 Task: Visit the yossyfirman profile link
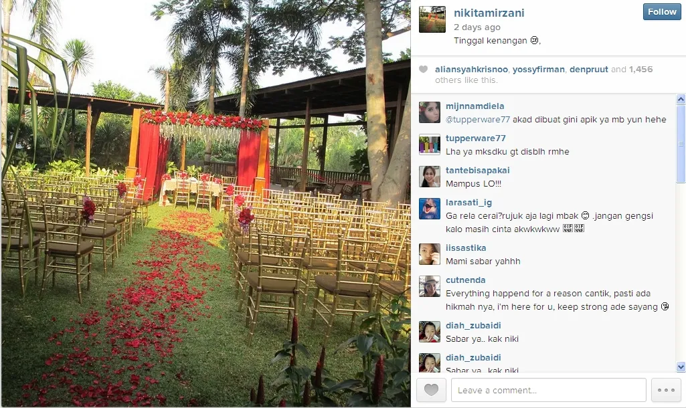click(x=538, y=69)
